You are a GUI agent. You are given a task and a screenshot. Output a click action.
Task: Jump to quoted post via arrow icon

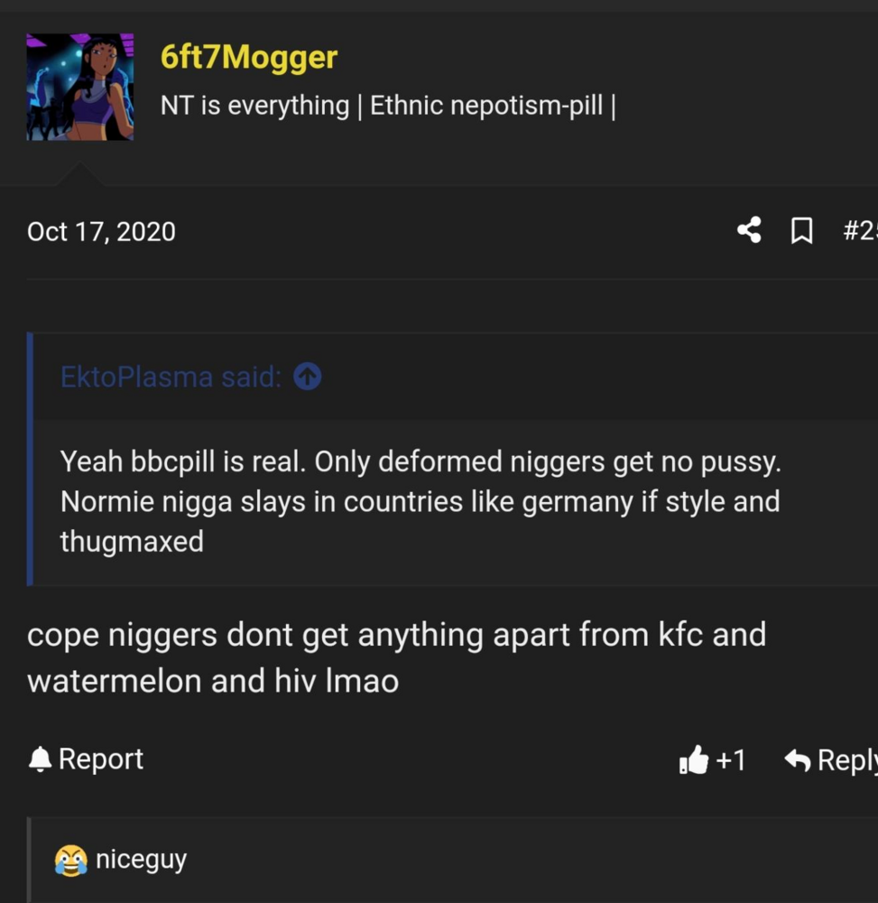click(307, 377)
